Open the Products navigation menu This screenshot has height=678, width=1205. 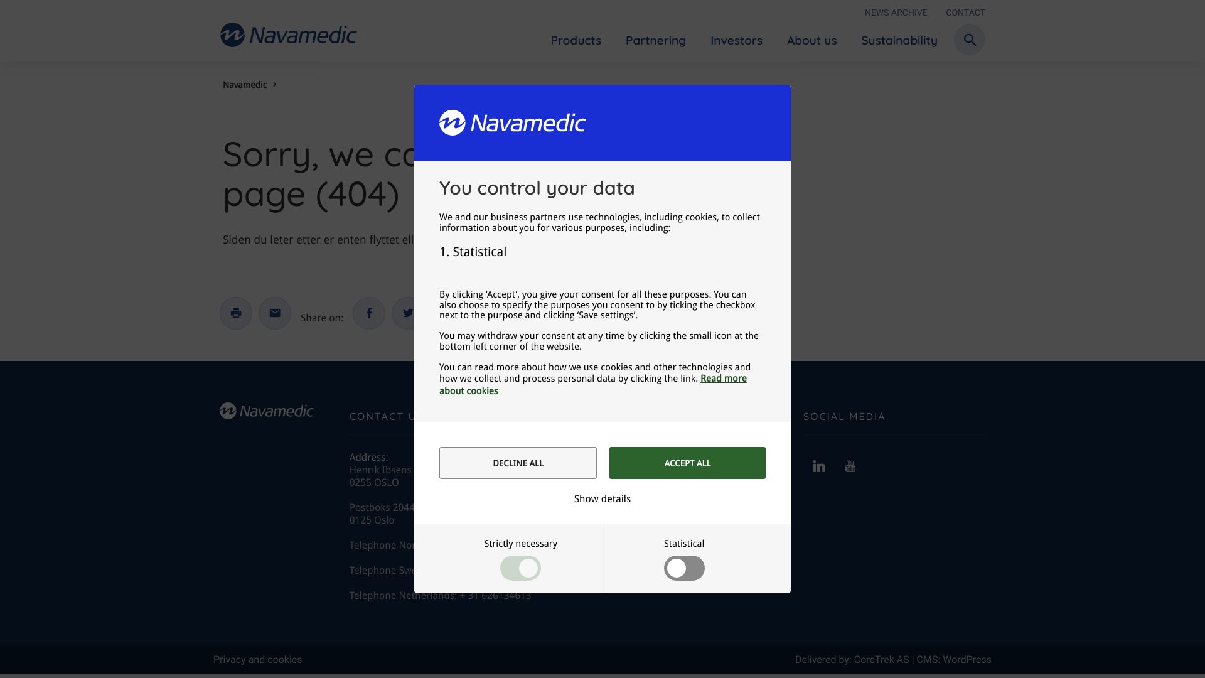pos(576,39)
